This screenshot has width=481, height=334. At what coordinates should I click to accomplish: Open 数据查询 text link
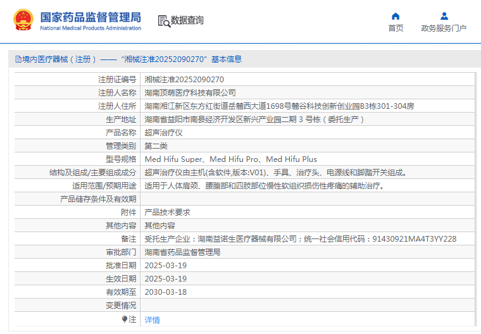pyautogui.click(x=187, y=20)
